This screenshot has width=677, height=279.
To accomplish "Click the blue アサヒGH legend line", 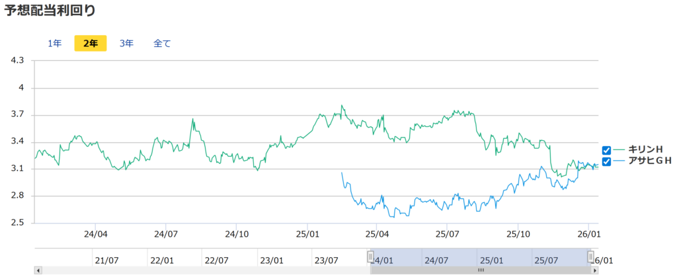I will point(619,161).
